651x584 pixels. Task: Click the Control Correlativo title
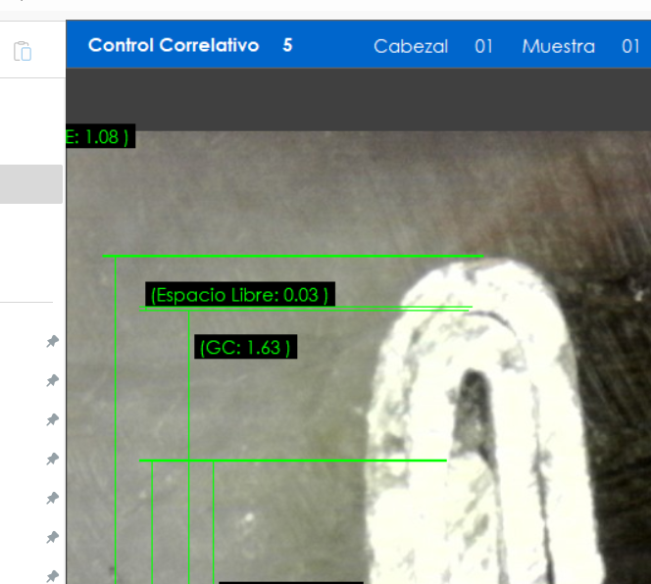(x=174, y=46)
